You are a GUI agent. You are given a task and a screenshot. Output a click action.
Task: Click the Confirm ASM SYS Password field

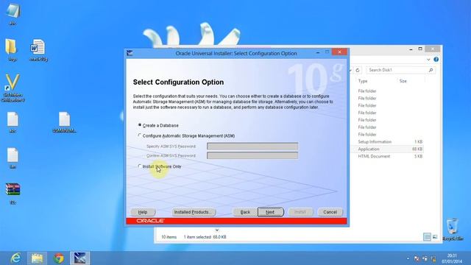[252, 155]
